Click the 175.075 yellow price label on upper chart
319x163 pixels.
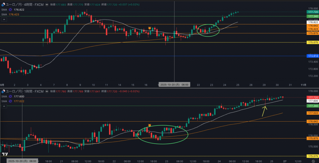point(312,42)
